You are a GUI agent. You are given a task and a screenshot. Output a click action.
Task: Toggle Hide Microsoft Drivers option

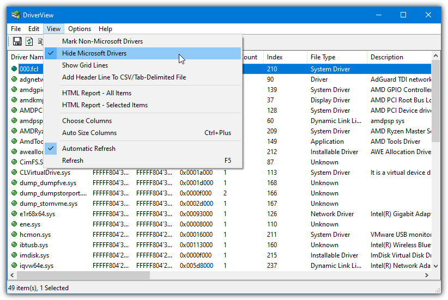coord(143,53)
